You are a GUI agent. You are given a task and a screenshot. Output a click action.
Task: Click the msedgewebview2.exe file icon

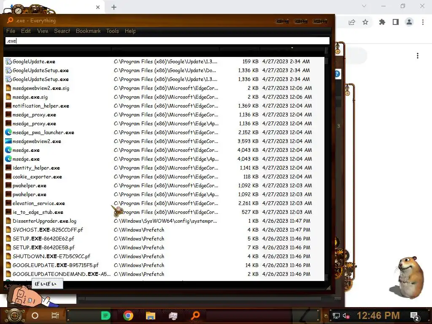[8, 141]
